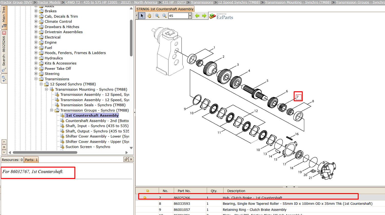The width and height of the screenshot is (385, 215).
Task: Click callout number 7 in the diagram
Action: click(298, 97)
